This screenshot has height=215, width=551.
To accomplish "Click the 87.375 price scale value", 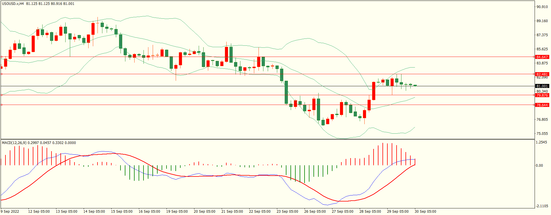I will point(542,35).
